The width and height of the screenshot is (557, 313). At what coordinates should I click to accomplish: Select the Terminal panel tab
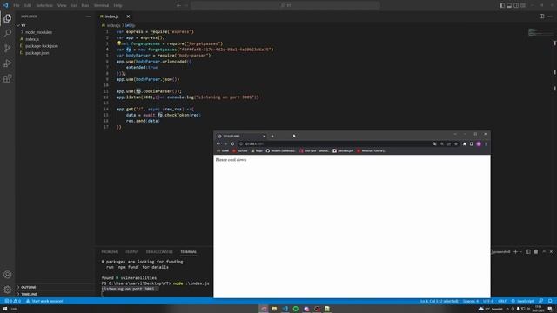pyautogui.click(x=188, y=251)
